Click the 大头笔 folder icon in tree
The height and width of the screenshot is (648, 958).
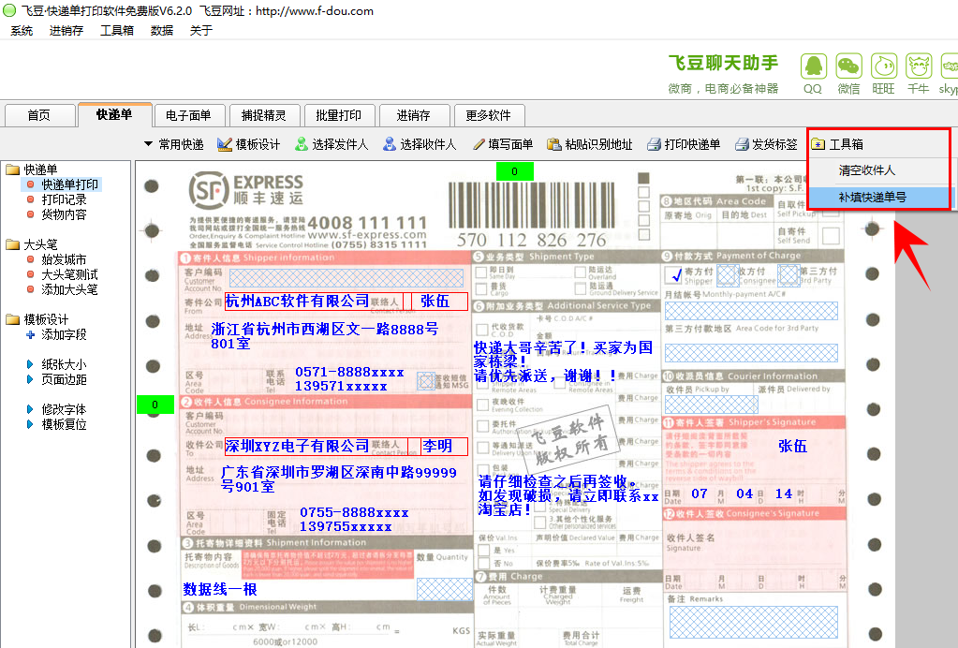[x=13, y=244]
